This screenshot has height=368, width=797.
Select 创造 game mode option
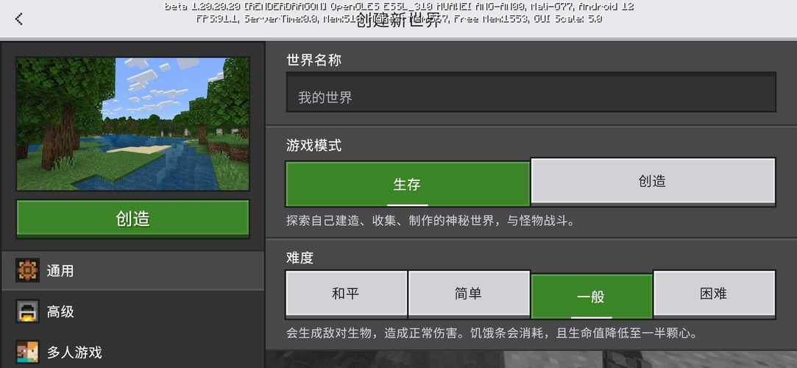click(652, 181)
